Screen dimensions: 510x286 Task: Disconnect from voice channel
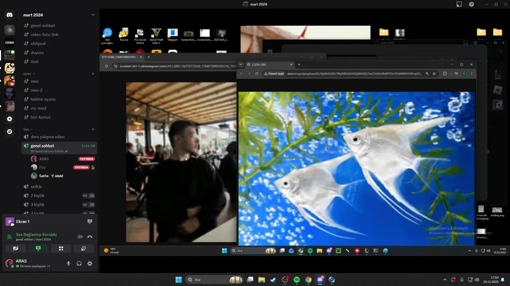point(90,237)
